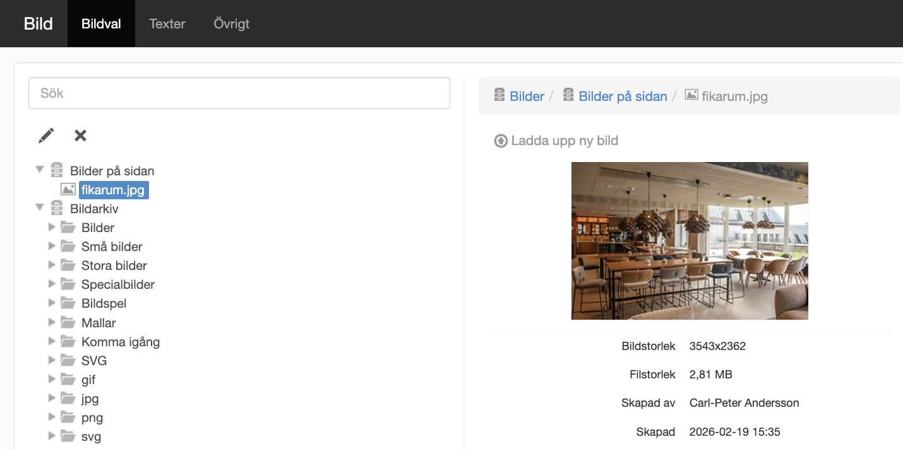Select the Bildval tab

click(101, 24)
